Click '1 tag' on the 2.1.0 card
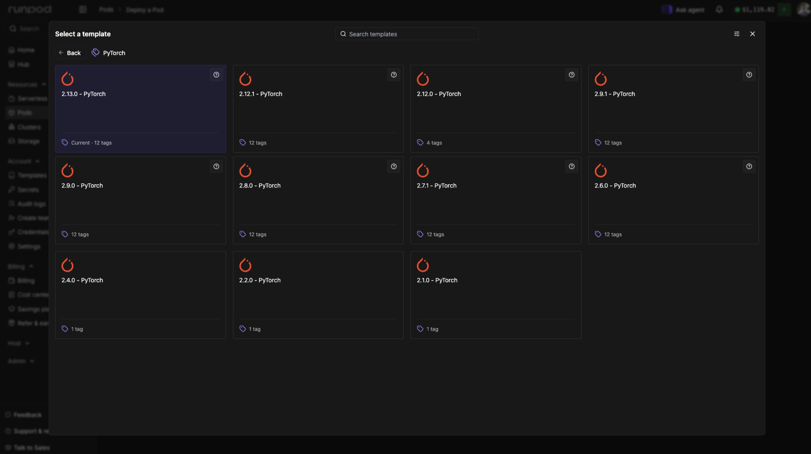Image resolution: width=811 pixels, height=454 pixels. tap(433, 329)
